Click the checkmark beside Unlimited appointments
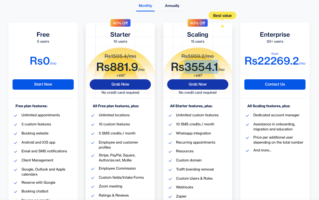 point(15,115)
